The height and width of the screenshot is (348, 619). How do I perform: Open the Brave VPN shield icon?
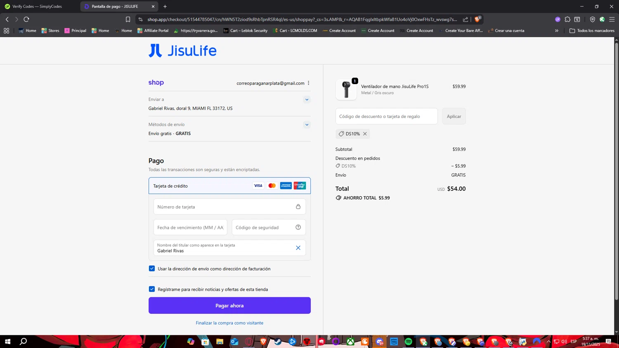coord(592,19)
